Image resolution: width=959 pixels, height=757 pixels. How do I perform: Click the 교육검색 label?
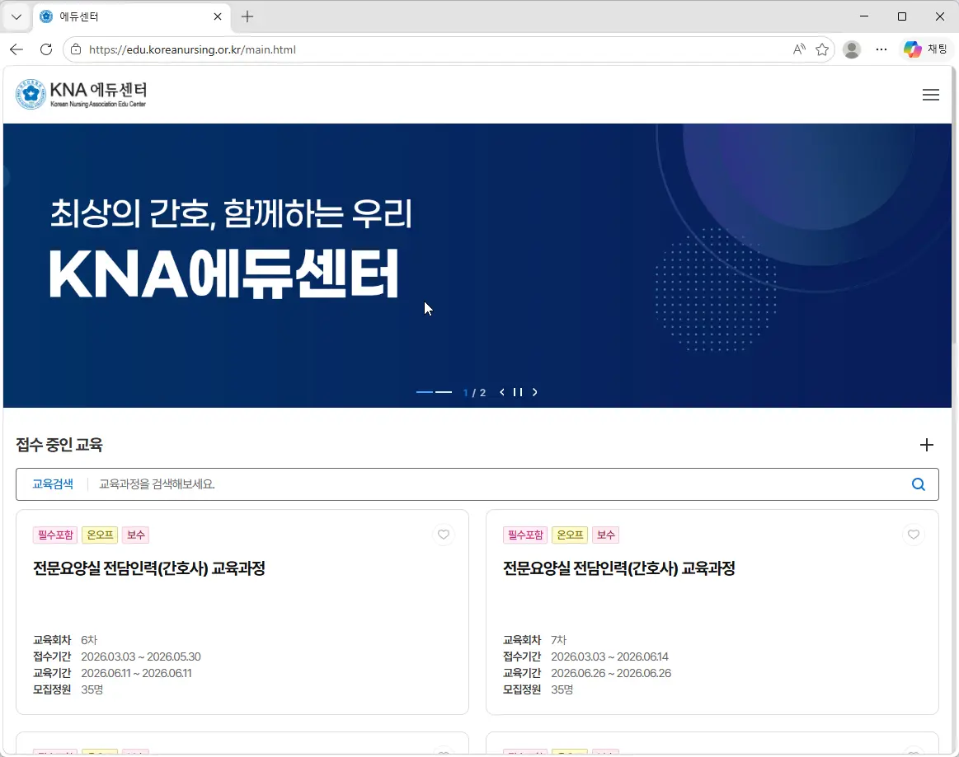pyautogui.click(x=53, y=484)
